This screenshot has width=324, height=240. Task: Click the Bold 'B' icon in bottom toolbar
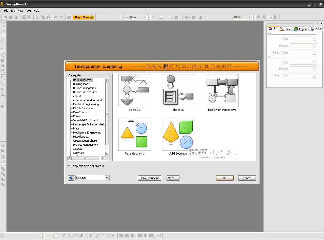tap(91, 236)
